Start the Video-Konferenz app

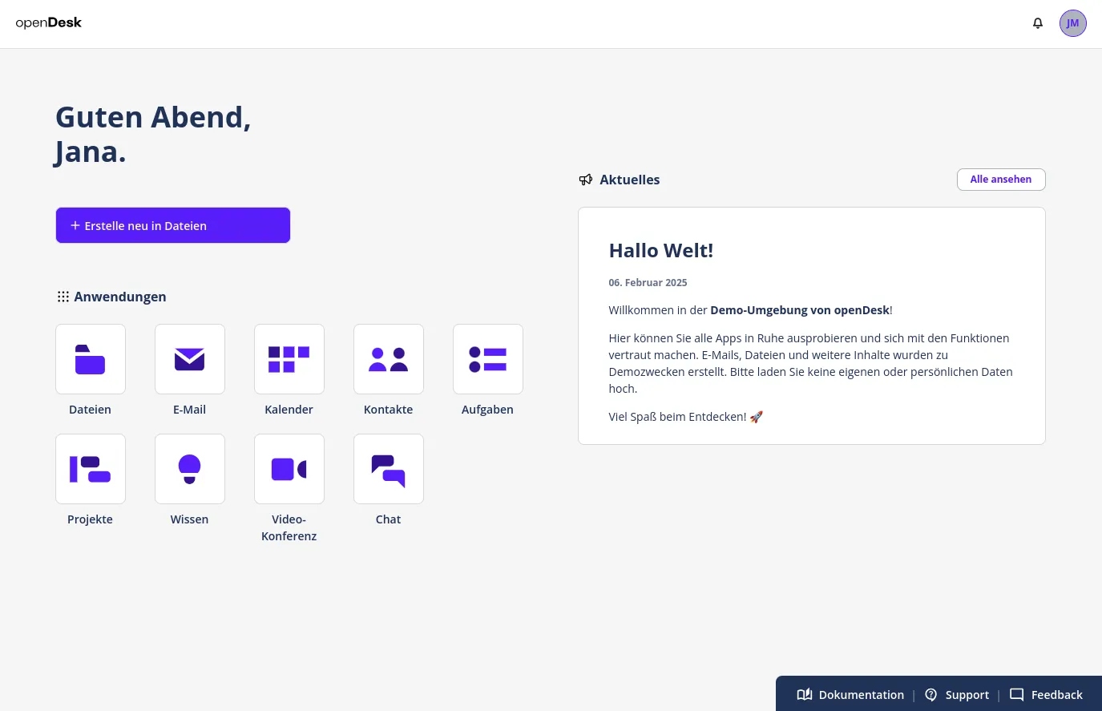[x=289, y=469]
